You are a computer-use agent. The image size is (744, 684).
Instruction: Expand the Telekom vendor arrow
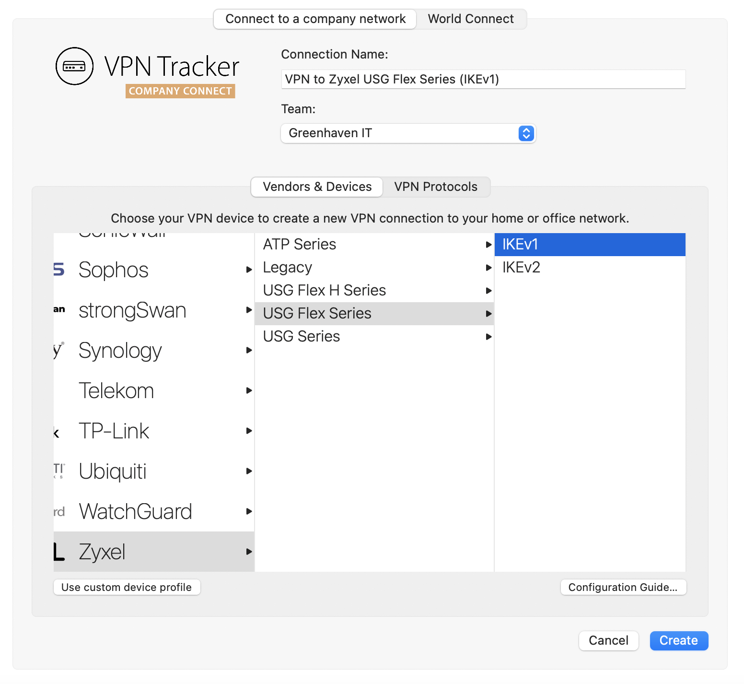[249, 390]
